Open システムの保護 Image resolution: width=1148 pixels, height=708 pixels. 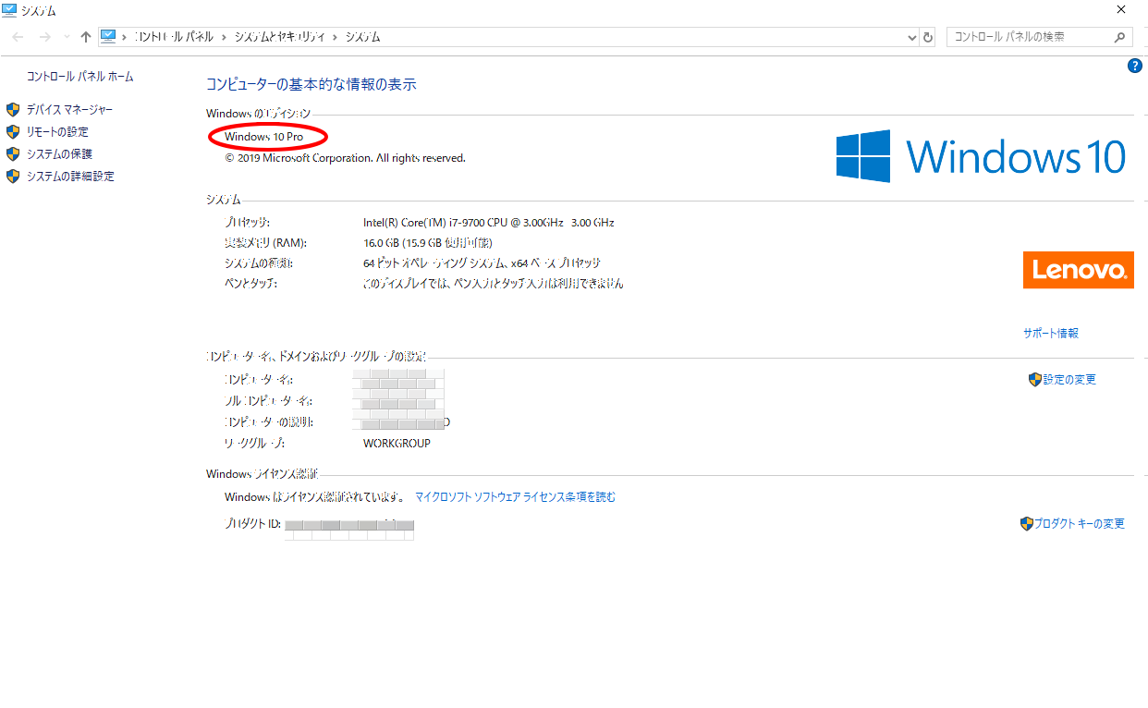pyautogui.click(x=59, y=154)
